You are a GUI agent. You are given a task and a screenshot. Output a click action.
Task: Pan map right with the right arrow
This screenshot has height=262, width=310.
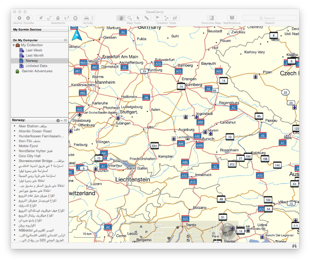click(146, 232)
